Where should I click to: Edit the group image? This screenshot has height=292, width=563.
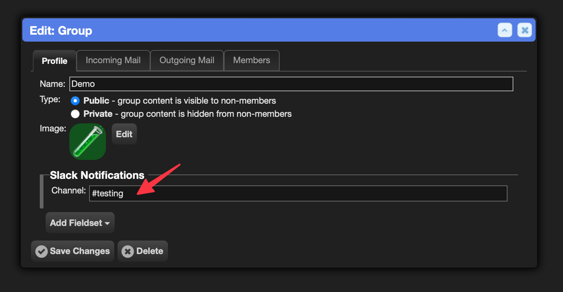click(124, 134)
